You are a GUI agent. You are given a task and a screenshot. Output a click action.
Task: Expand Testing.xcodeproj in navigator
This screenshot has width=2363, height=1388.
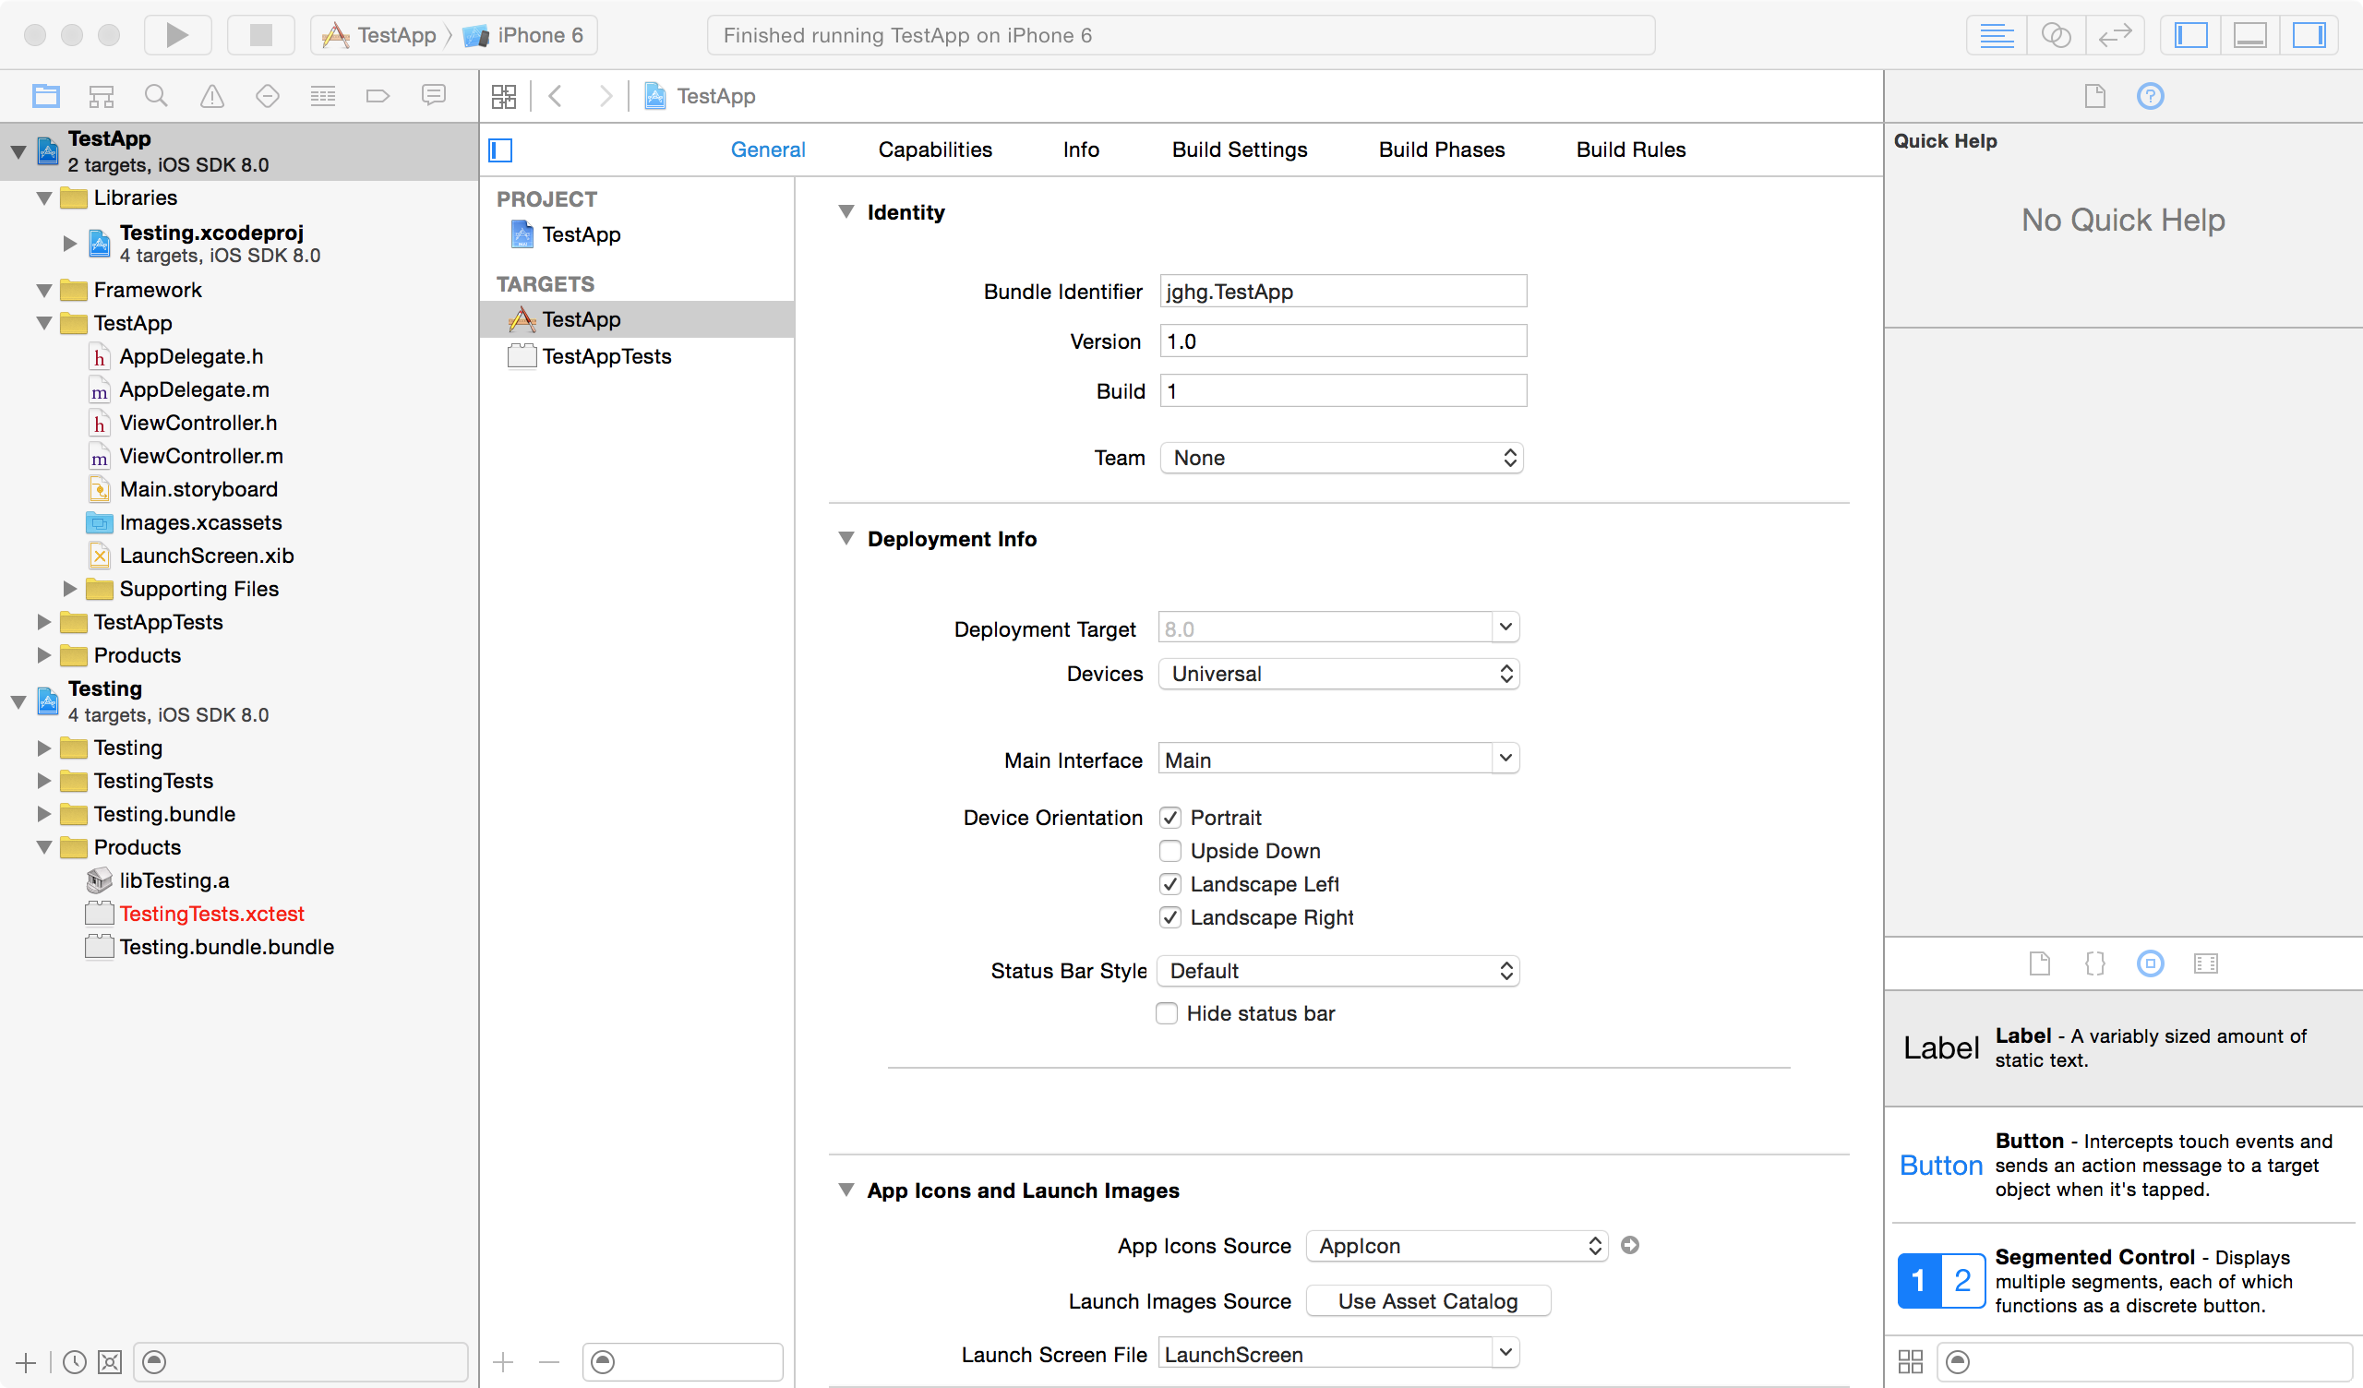point(69,243)
